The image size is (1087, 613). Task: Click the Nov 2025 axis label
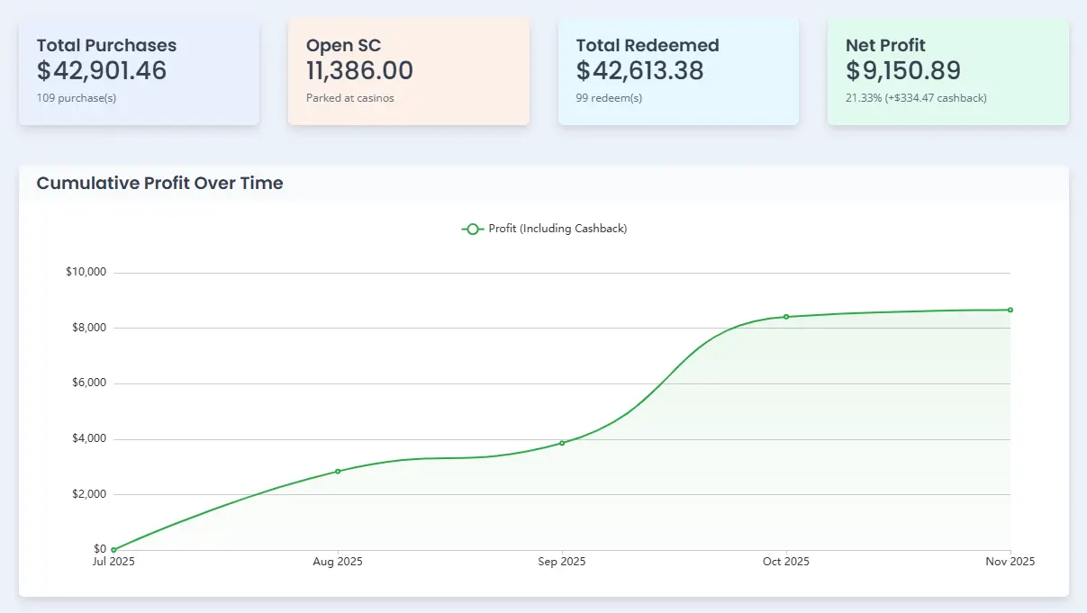(x=1010, y=562)
